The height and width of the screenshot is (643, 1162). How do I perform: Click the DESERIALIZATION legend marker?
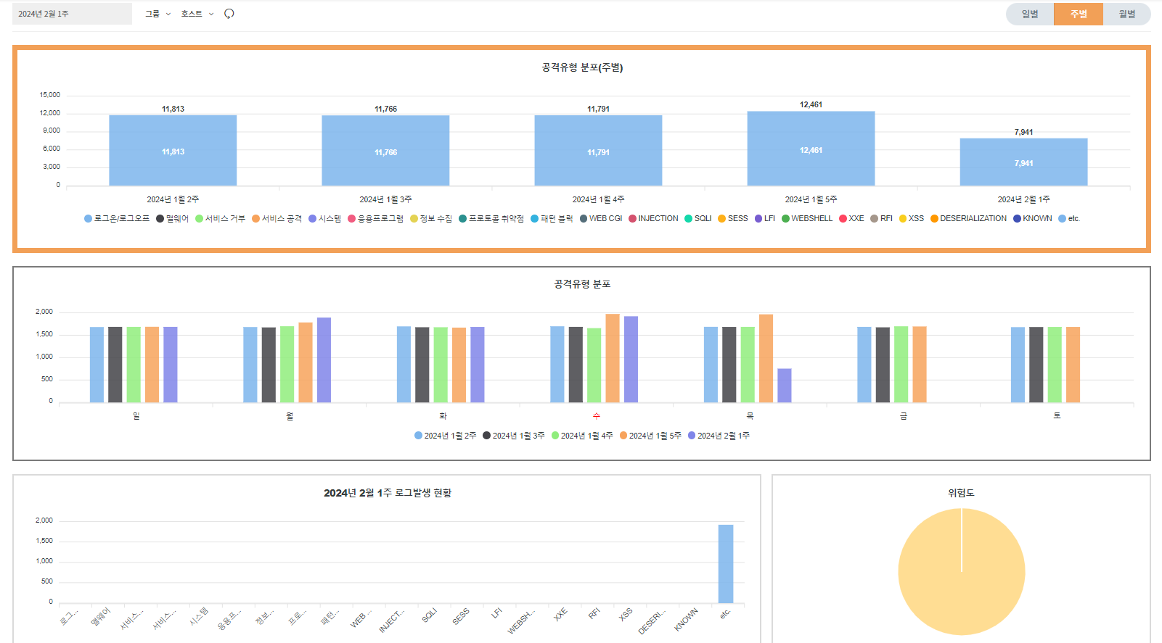pyautogui.click(x=934, y=218)
